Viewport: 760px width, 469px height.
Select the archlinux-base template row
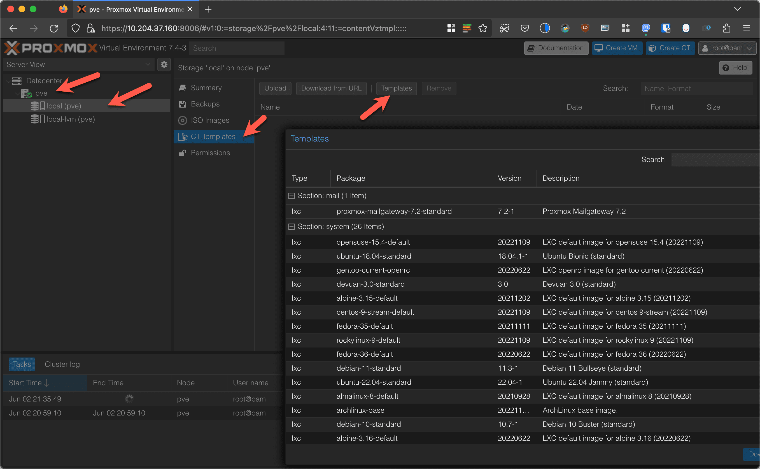523,410
